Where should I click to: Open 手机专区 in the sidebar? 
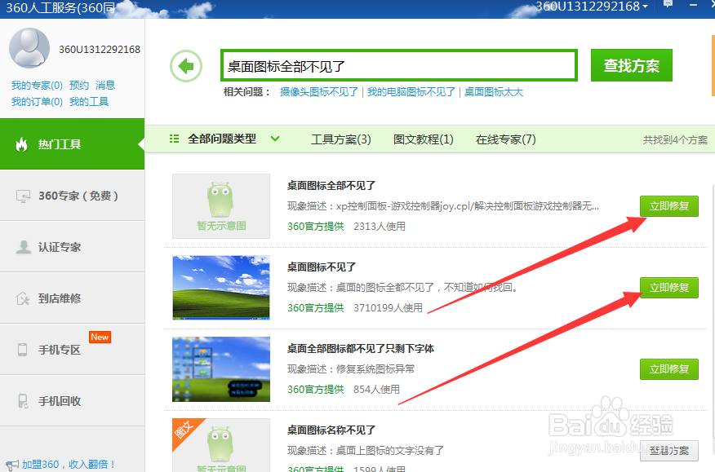pyautogui.click(x=72, y=350)
